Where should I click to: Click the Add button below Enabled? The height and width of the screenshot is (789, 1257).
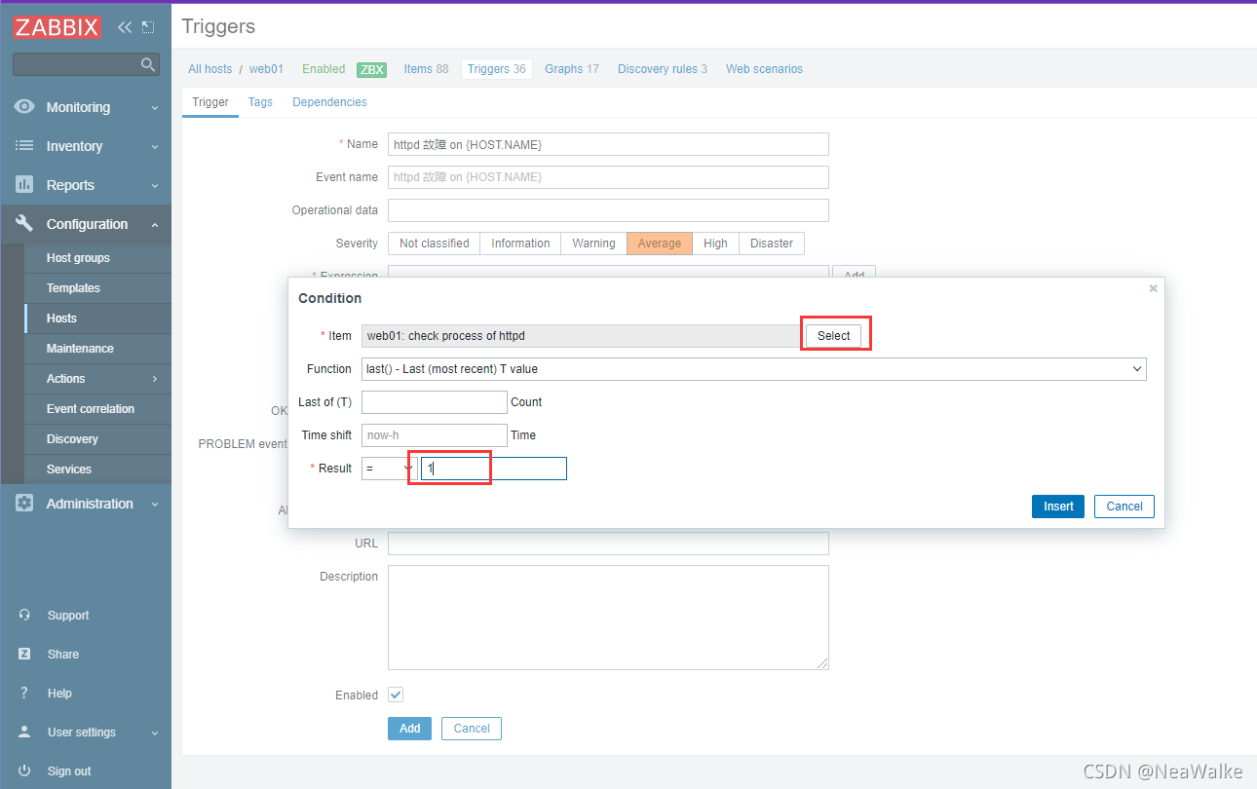pos(410,729)
